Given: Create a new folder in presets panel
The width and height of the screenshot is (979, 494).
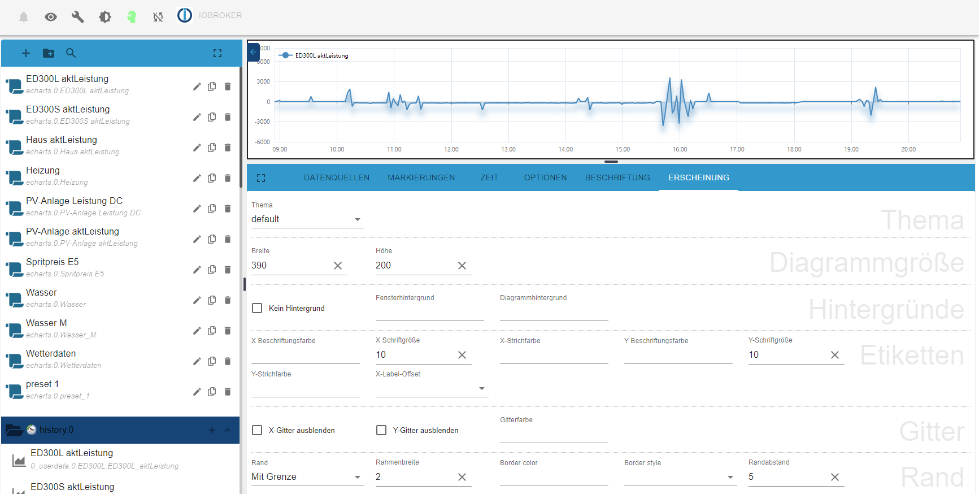Looking at the screenshot, I should pos(49,53).
